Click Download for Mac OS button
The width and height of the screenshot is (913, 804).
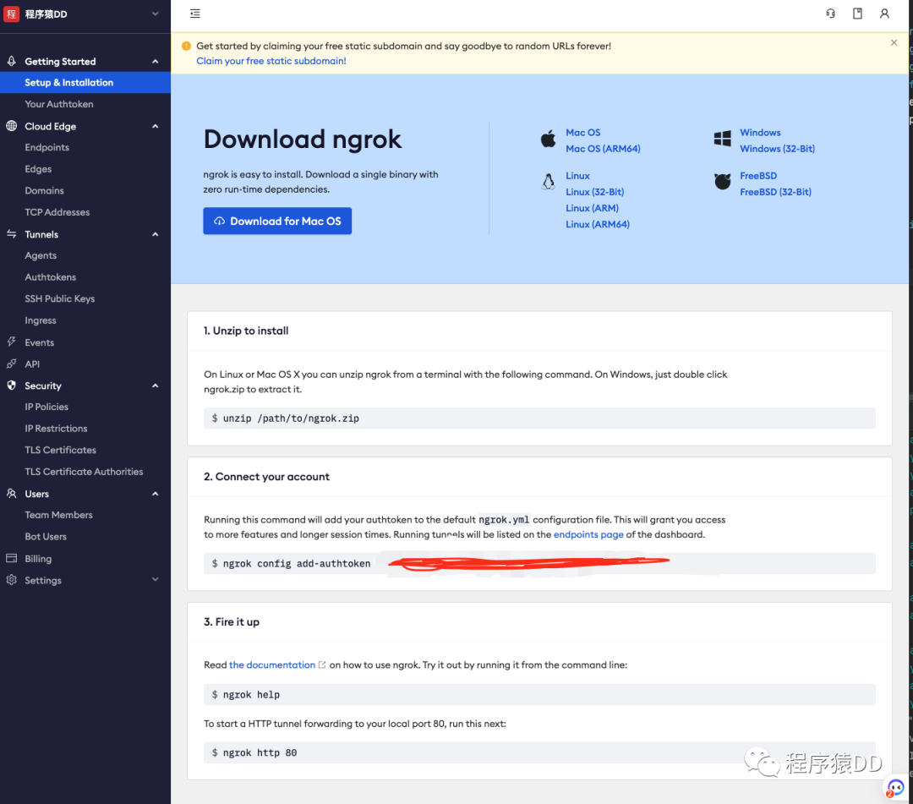pos(277,222)
